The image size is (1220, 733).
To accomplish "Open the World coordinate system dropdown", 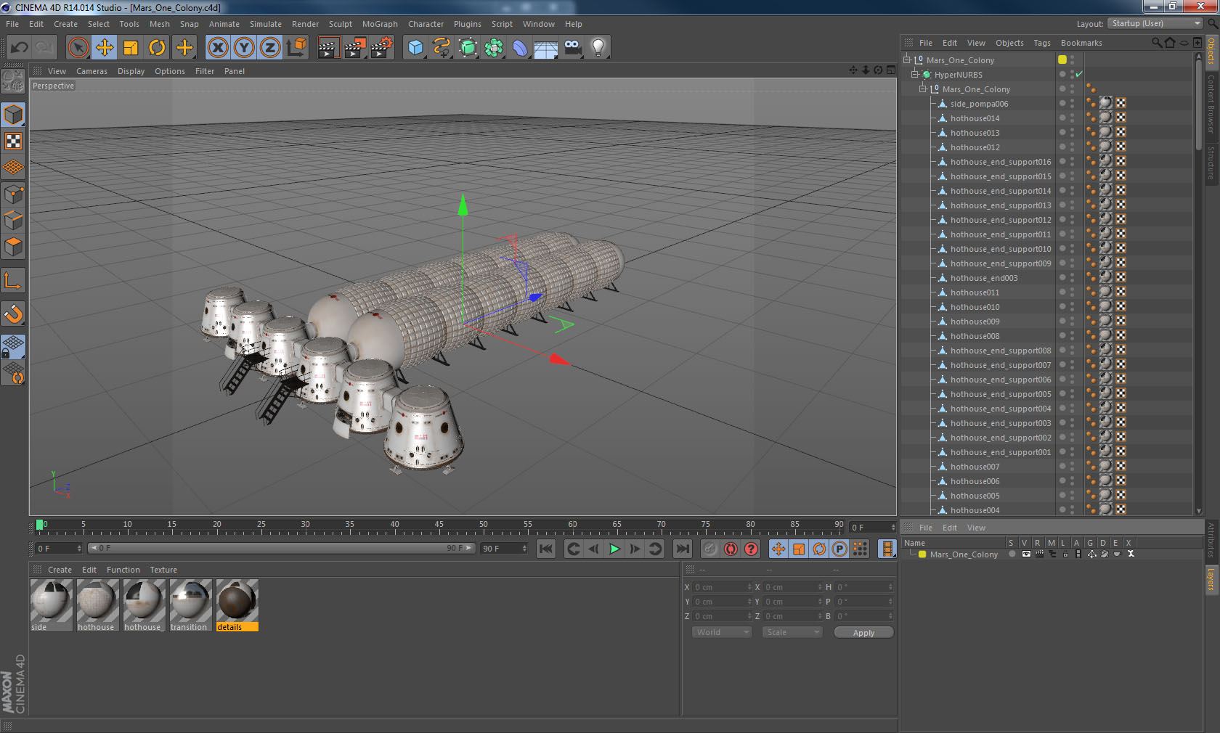I will [x=721, y=632].
